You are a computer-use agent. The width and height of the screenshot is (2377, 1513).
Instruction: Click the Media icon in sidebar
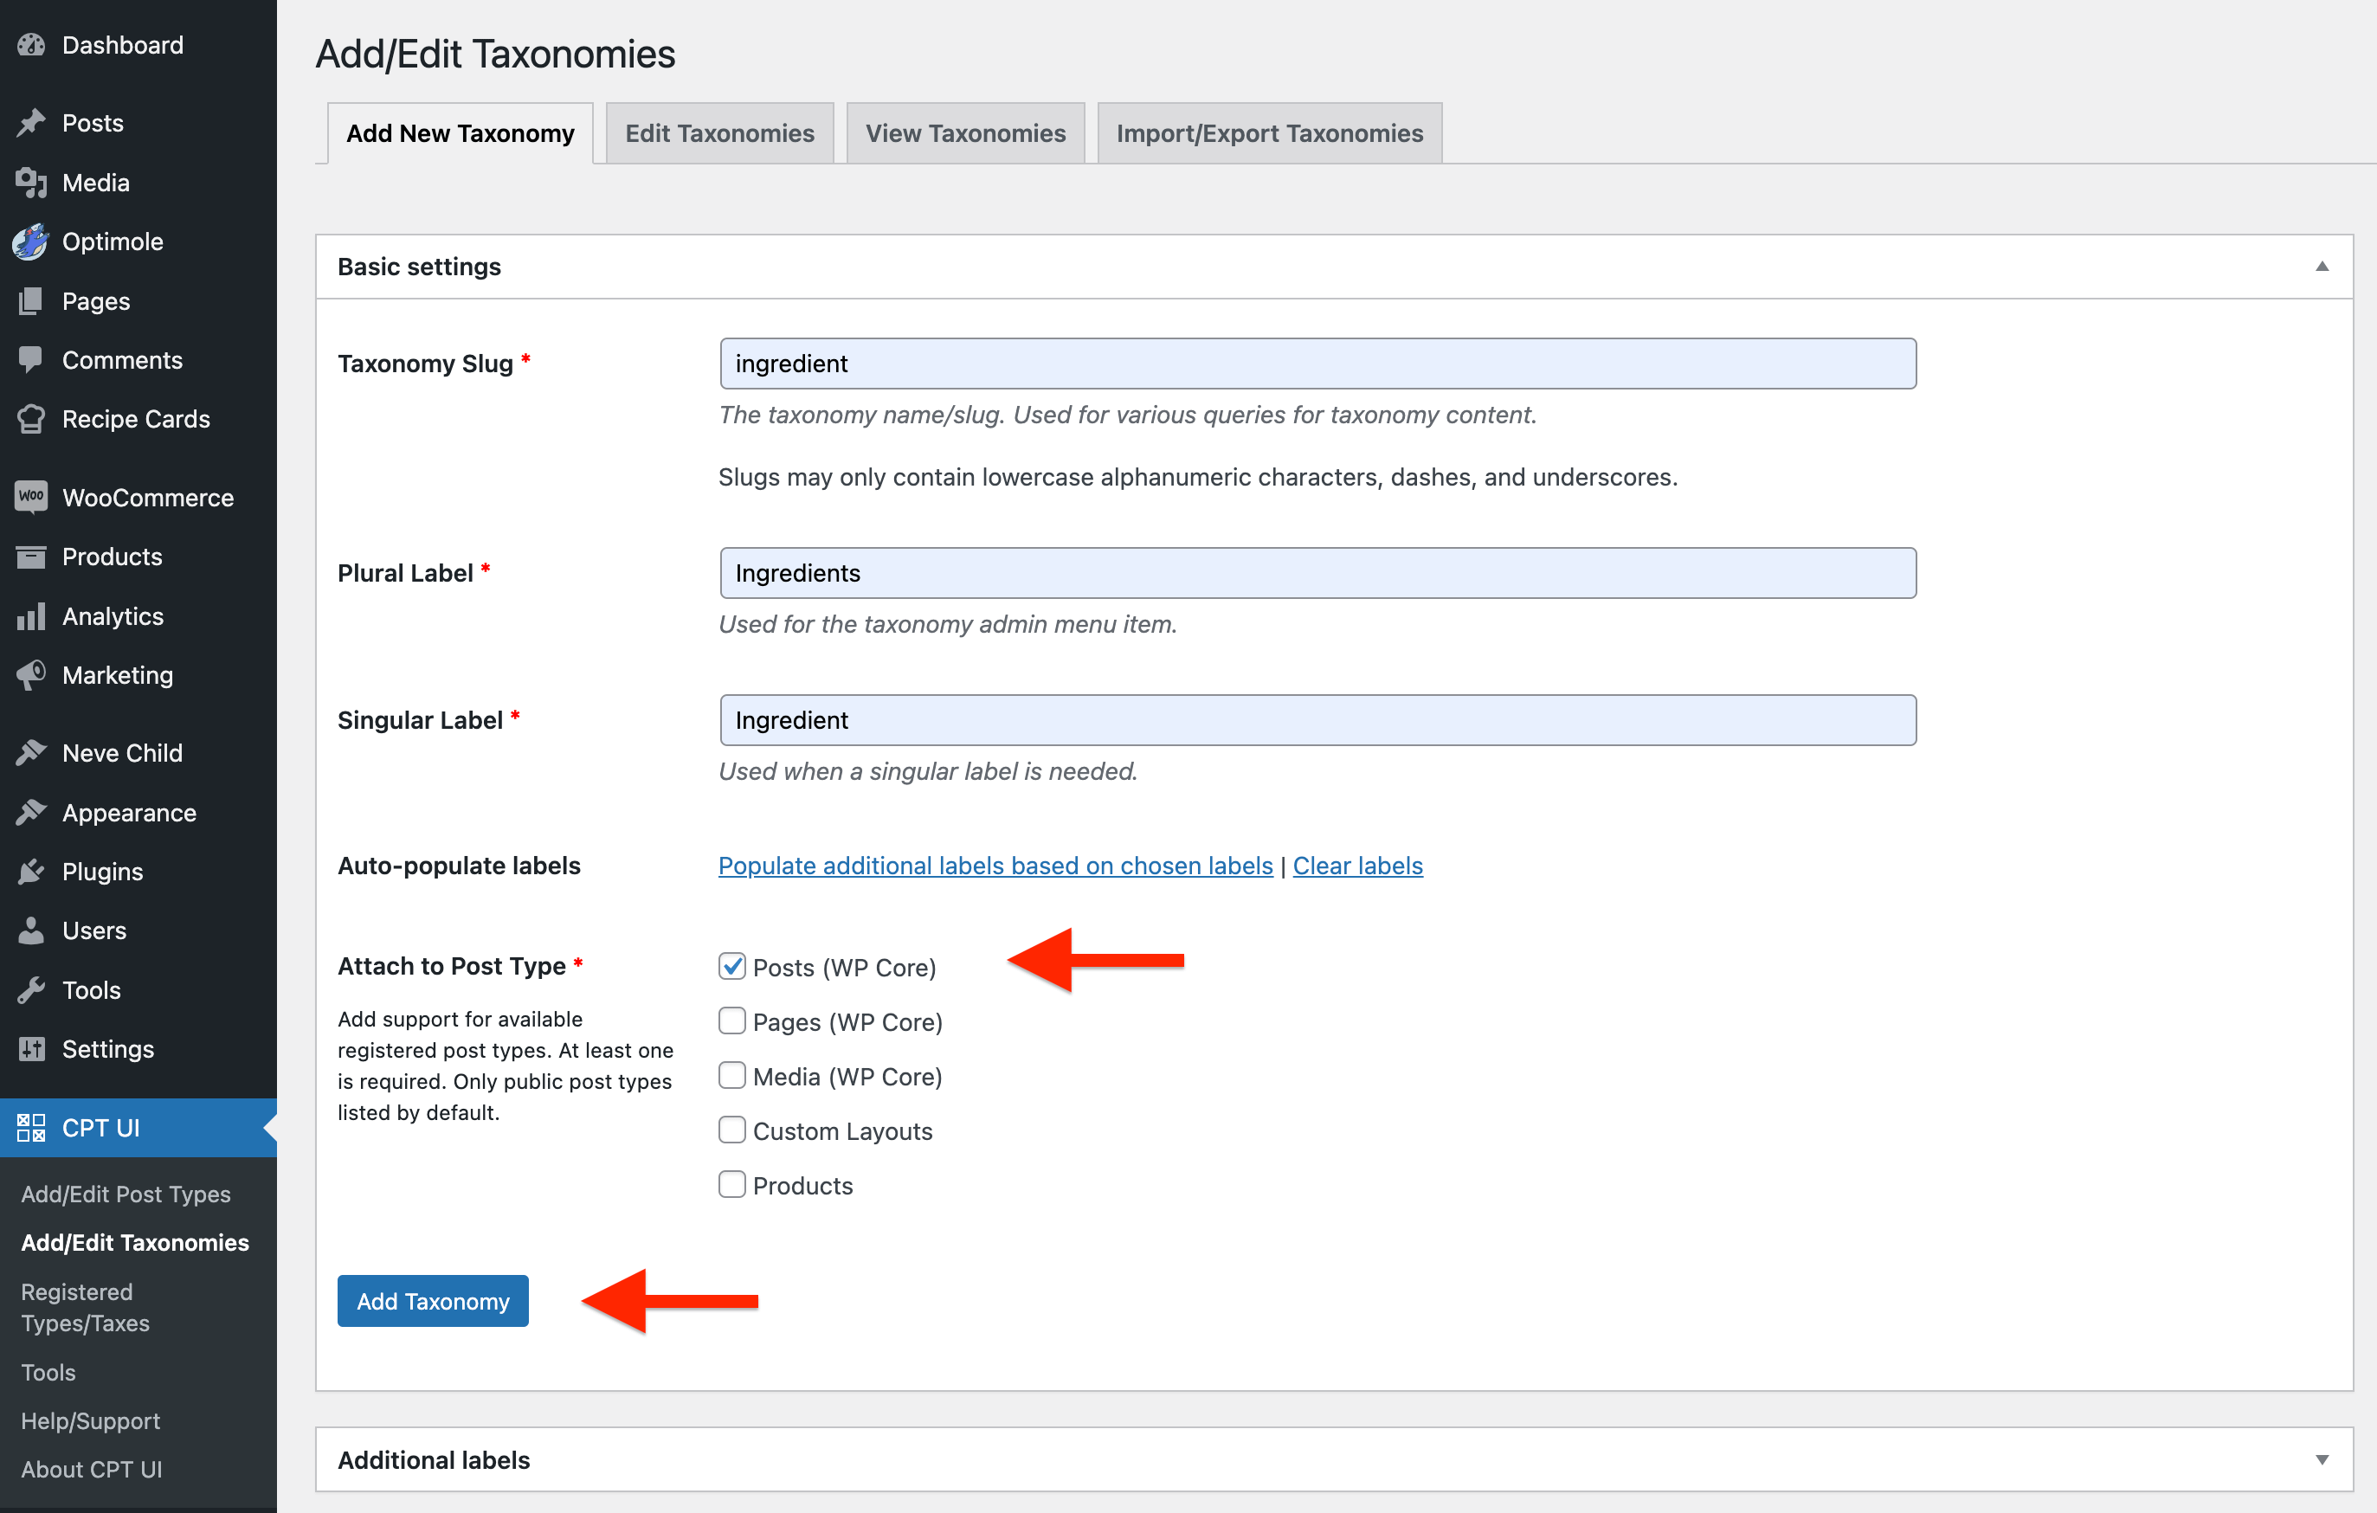click(x=31, y=183)
